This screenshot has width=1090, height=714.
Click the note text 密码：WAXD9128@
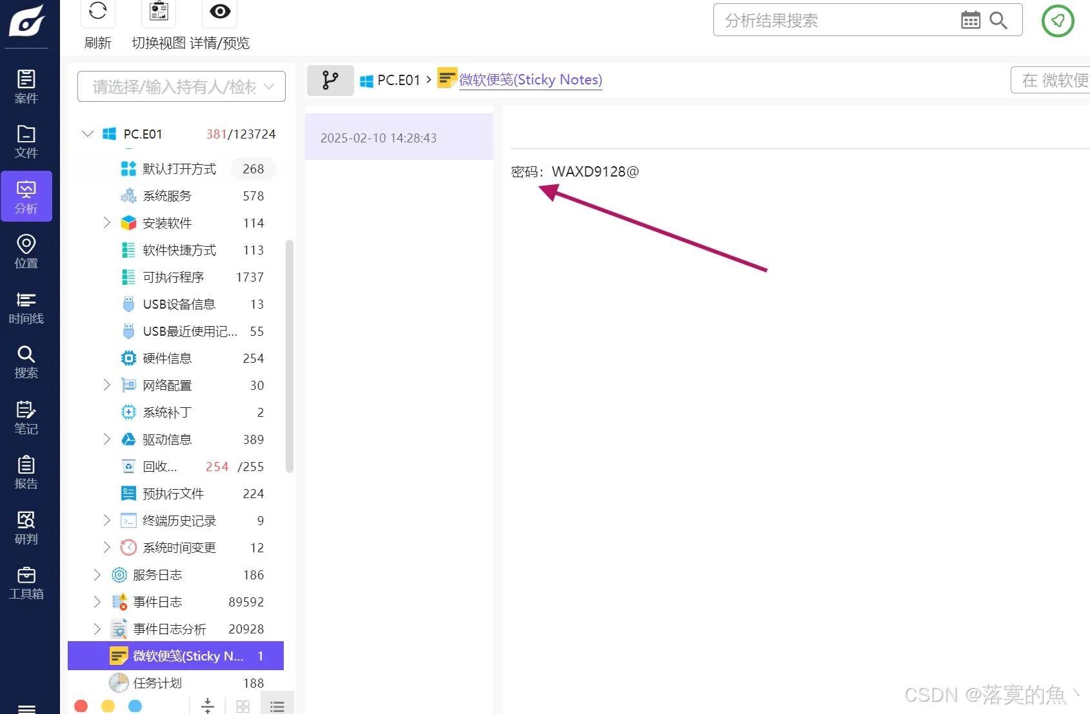click(575, 172)
